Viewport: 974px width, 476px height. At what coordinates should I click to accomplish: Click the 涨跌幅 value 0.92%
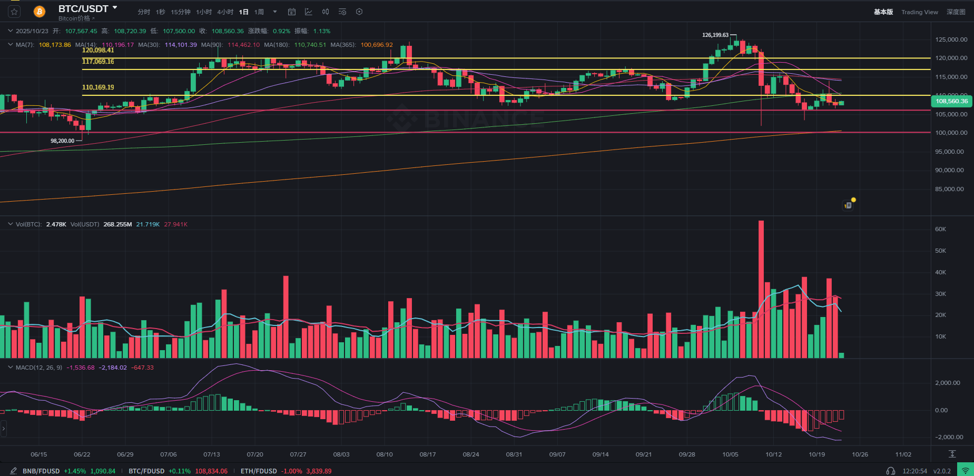click(x=281, y=31)
